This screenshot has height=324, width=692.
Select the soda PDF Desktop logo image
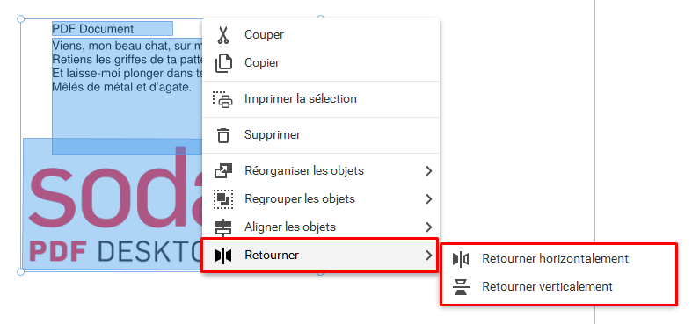pyautogui.click(x=113, y=204)
